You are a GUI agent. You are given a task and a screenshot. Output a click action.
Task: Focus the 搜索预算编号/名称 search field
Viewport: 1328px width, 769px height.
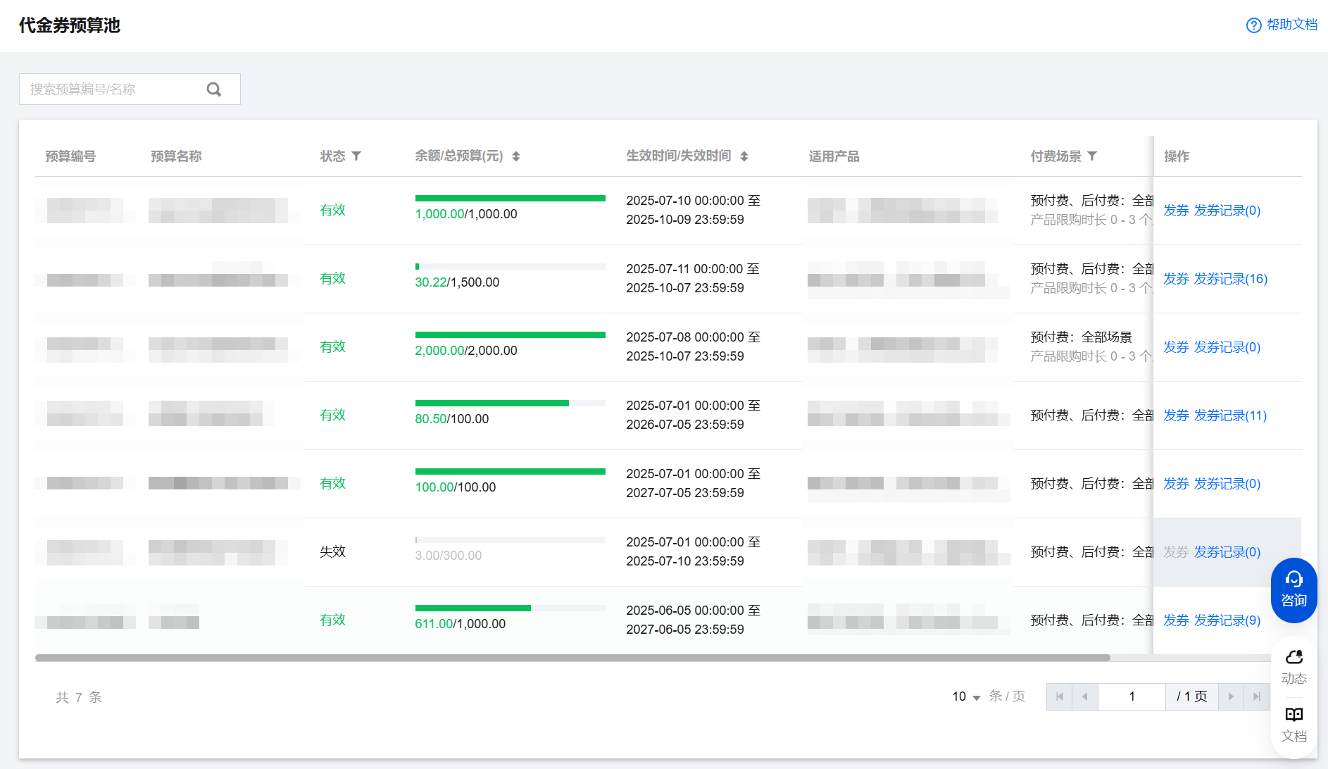113,89
